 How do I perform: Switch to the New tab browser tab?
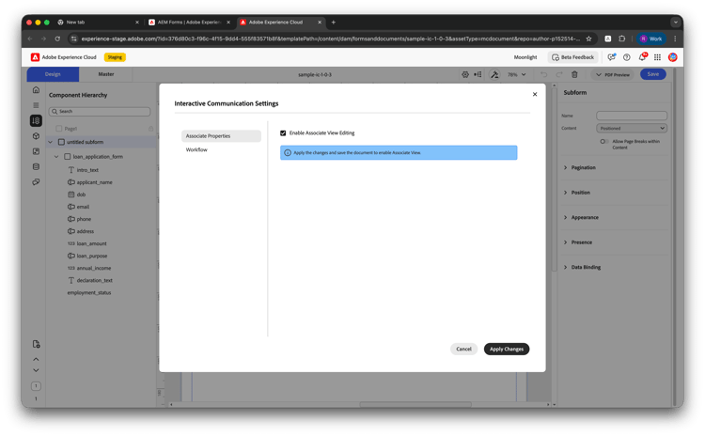(98, 22)
